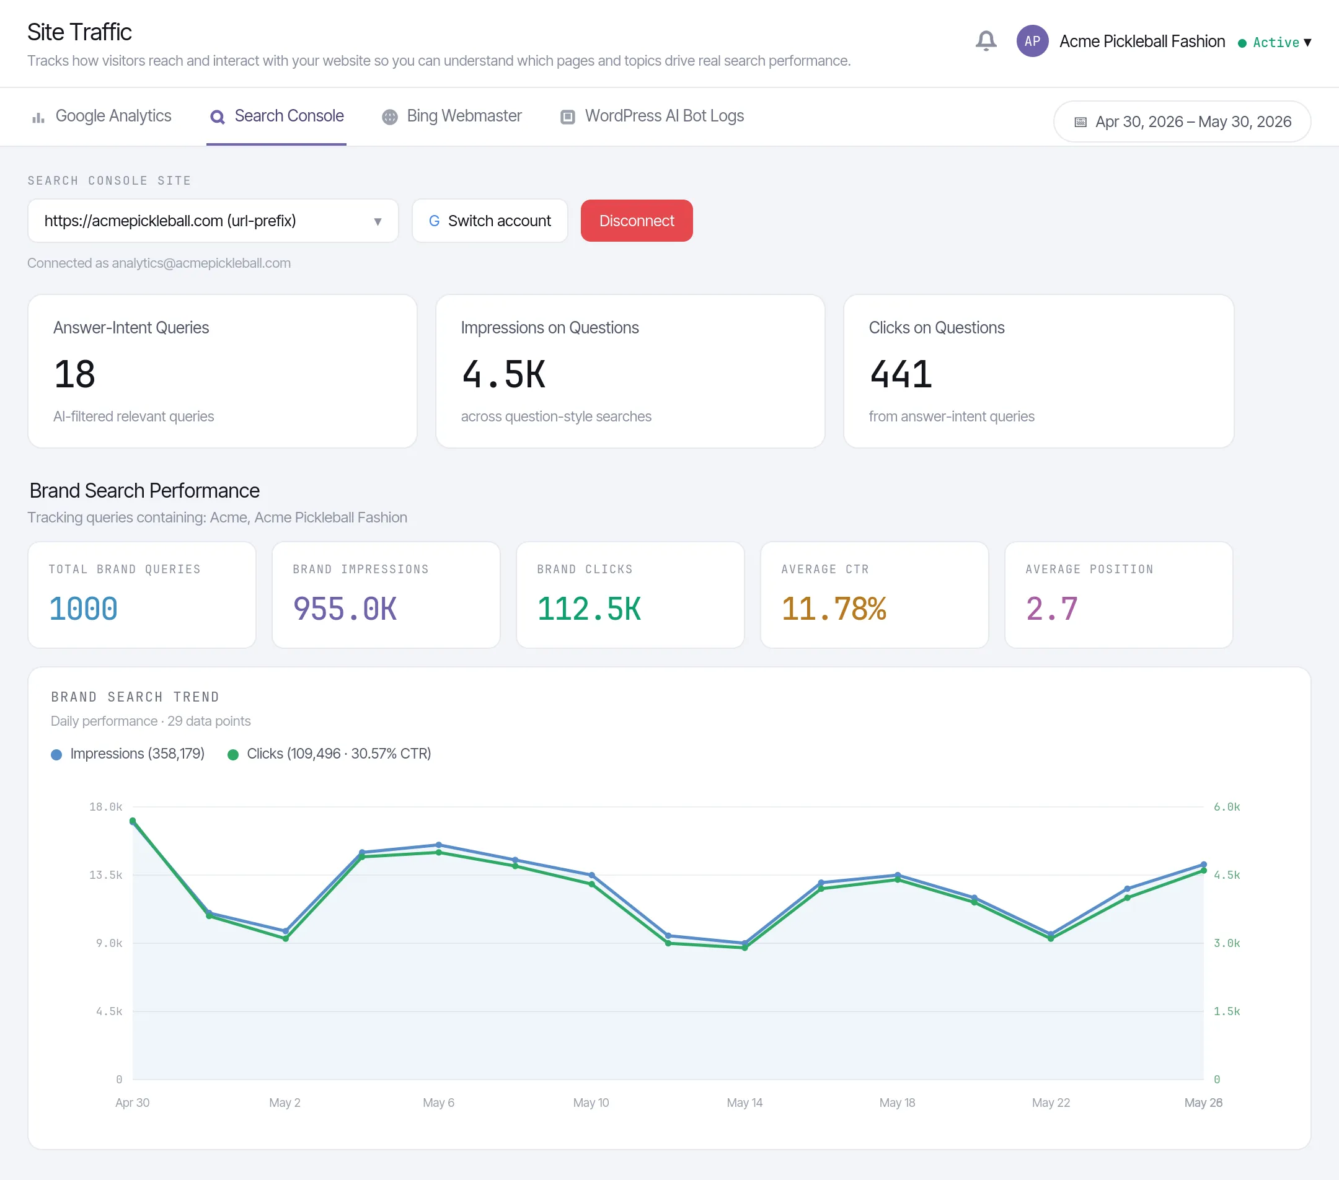1339x1180 pixels.
Task: Open the Answer-Intent Queries card
Action: pyautogui.click(x=222, y=371)
